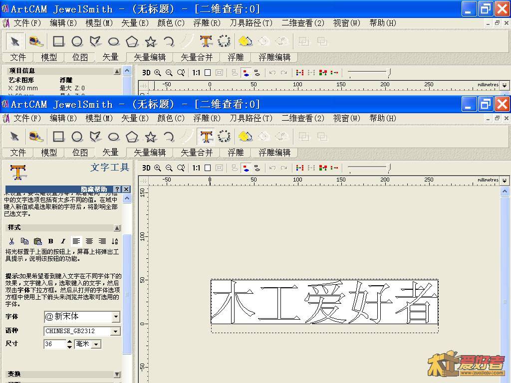Click zoom out magnifier in lower window

(x=169, y=168)
